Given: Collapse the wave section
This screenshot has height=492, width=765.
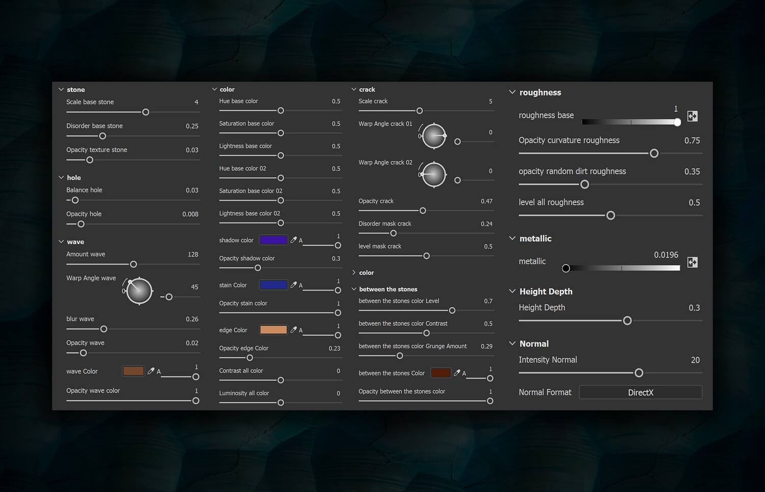Looking at the screenshot, I should 61,241.
